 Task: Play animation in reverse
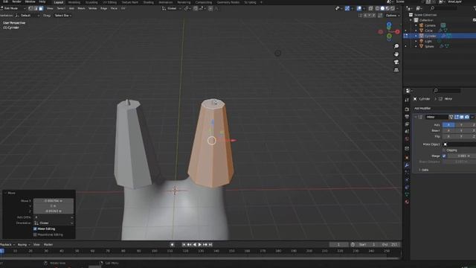coord(195,245)
